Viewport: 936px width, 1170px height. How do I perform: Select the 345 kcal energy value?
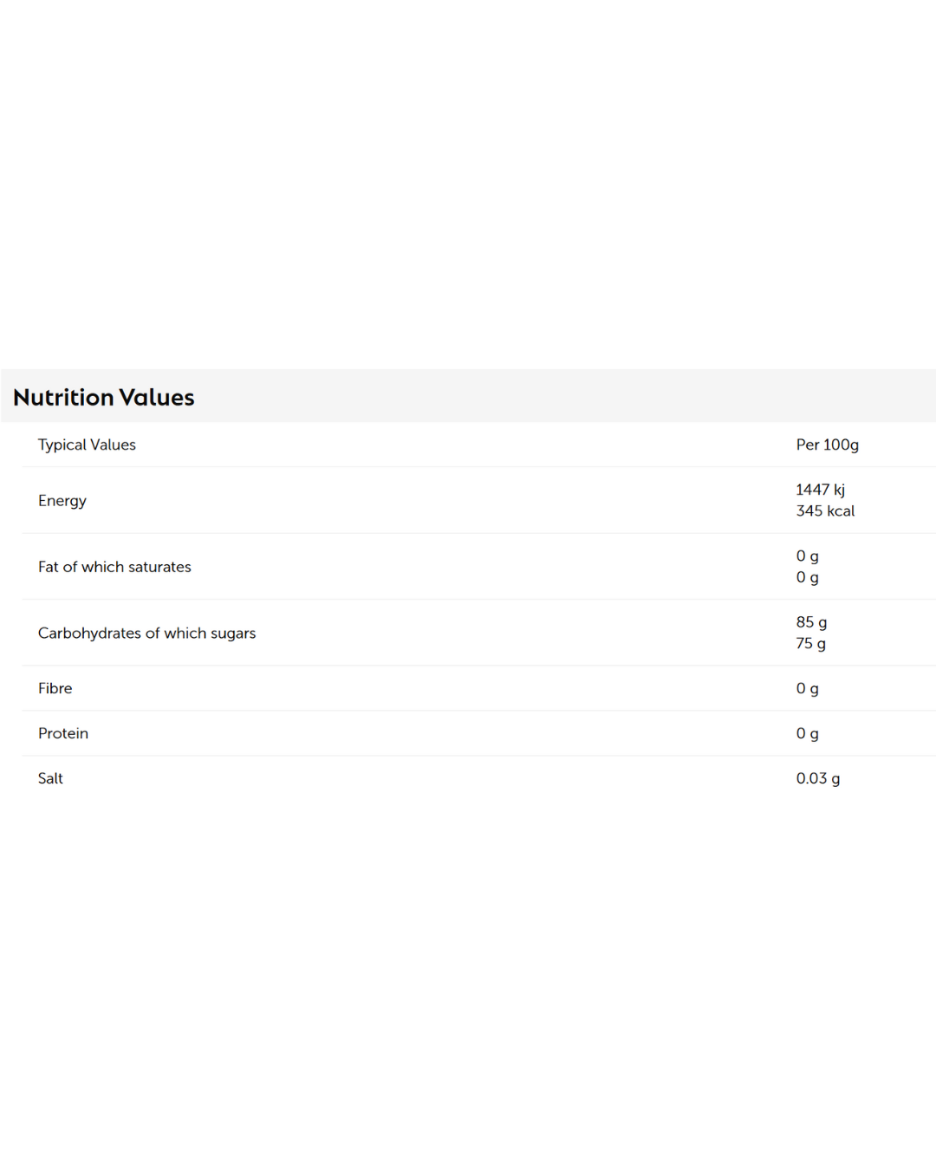[x=825, y=511]
